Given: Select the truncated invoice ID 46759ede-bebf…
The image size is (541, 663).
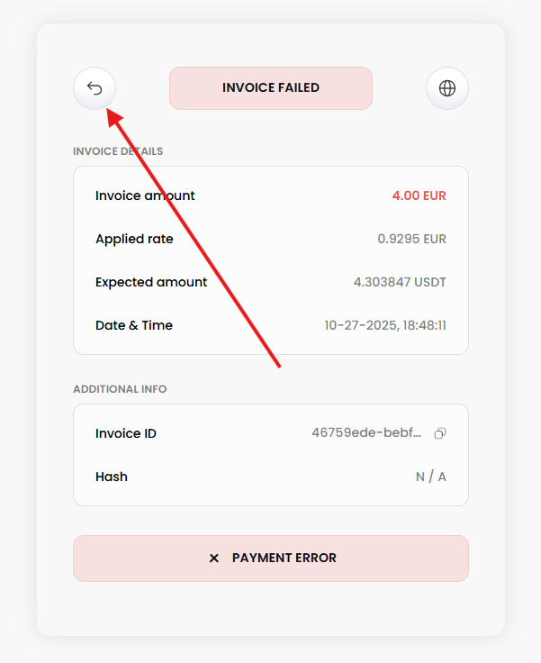Looking at the screenshot, I should pos(366,433).
